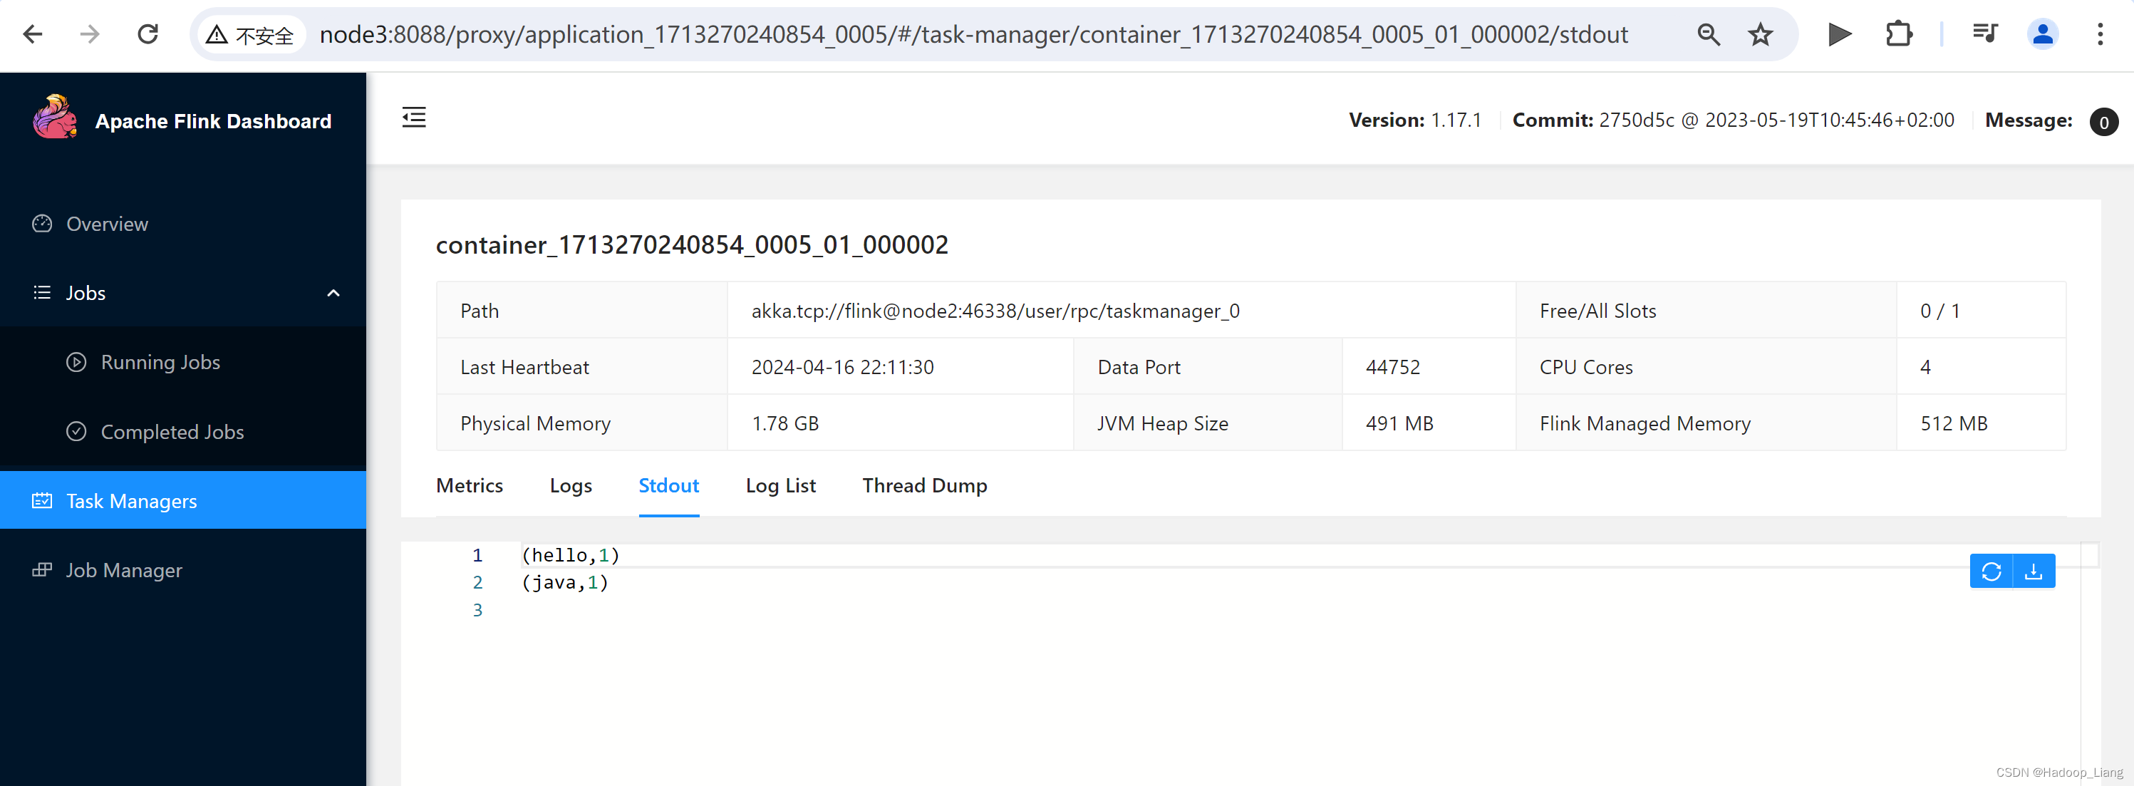Click the user profile avatar icon
The height and width of the screenshot is (786, 2134).
pos(2042,34)
